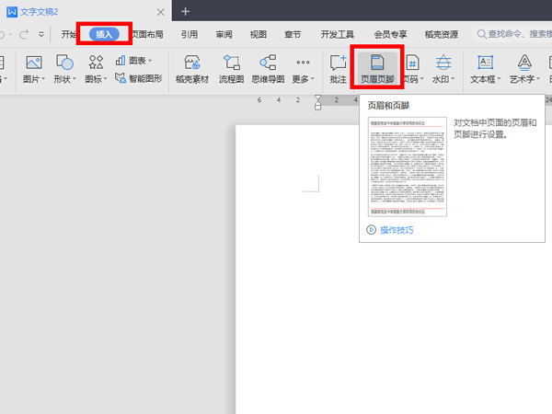Click the header footer preview thumbnail
The height and width of the screenshot is (414, 552).
[408, 167]
